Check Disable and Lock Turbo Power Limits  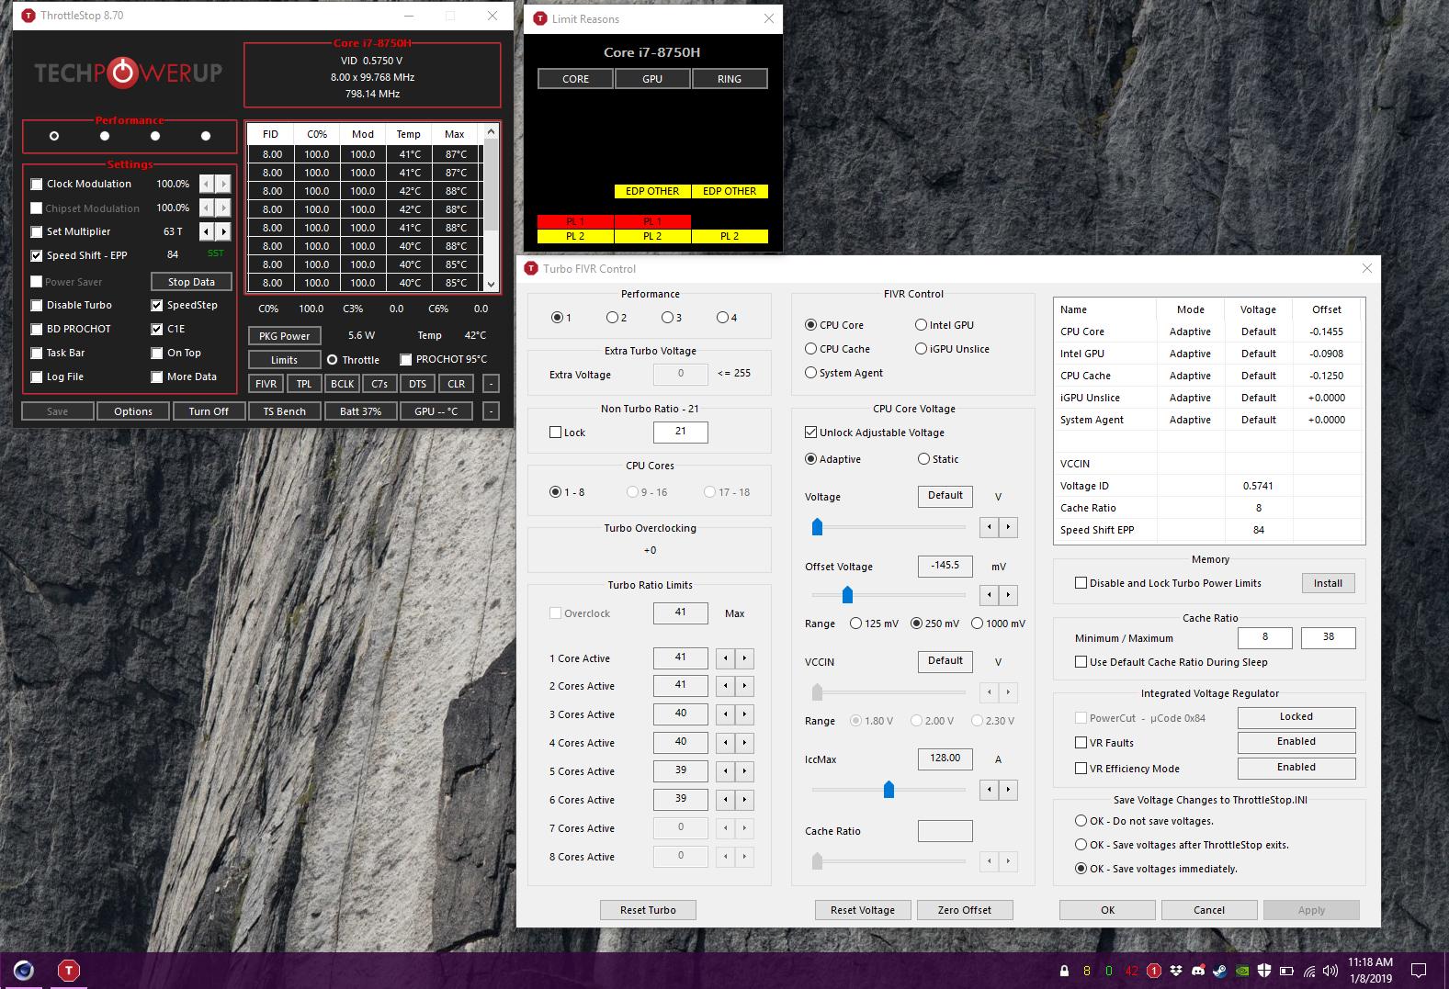[x=1081, y=583]
